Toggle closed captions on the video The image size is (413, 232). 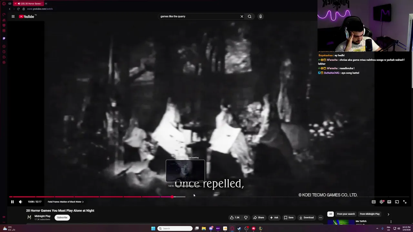click(x=374, y=202)
